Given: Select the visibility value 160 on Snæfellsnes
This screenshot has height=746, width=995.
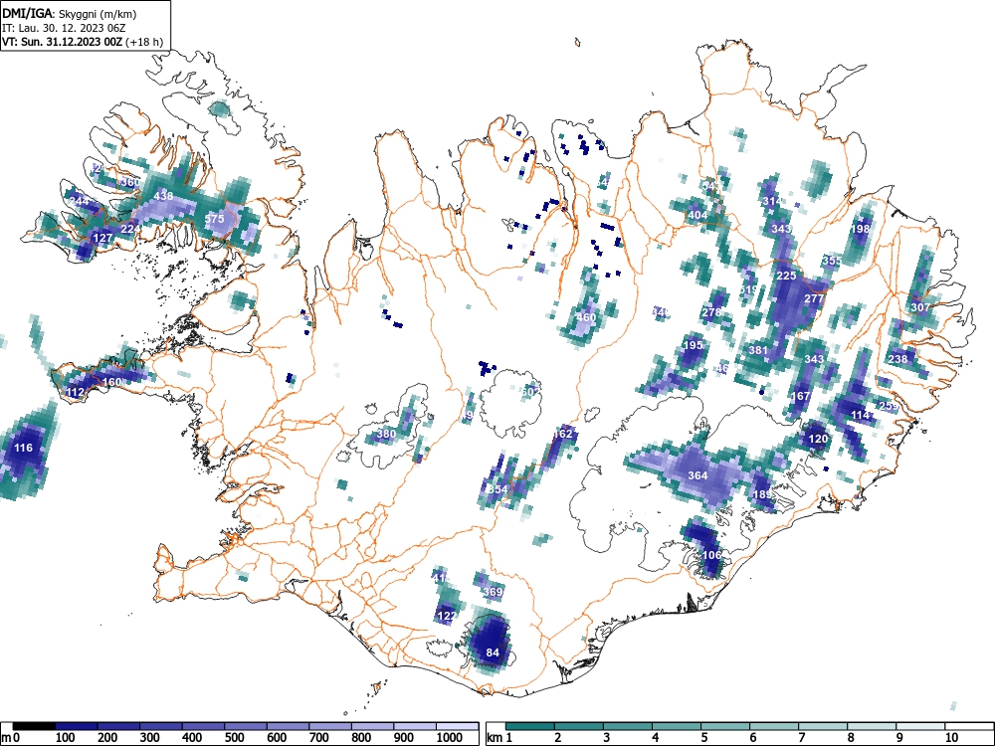Looking at the screenshot, I should pos(111,382).
